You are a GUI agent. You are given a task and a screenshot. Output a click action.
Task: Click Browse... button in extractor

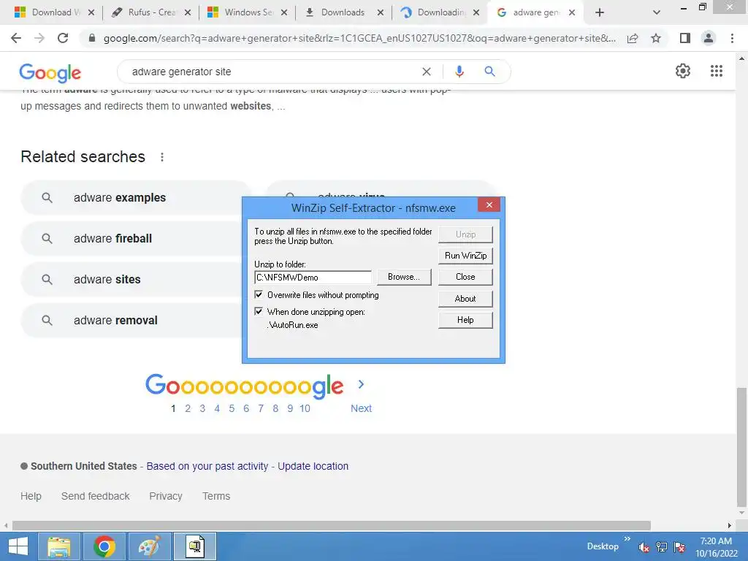coord(404,277)
